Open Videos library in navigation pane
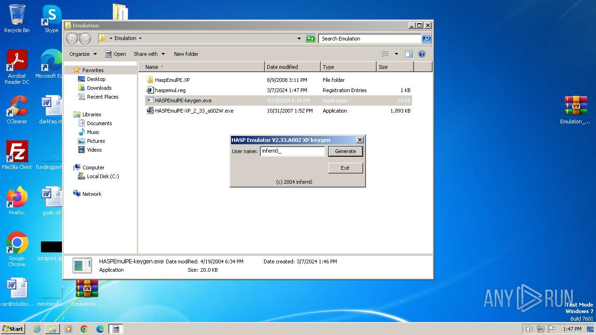Viewport: 596px width, 335px height. click(94, 150)
